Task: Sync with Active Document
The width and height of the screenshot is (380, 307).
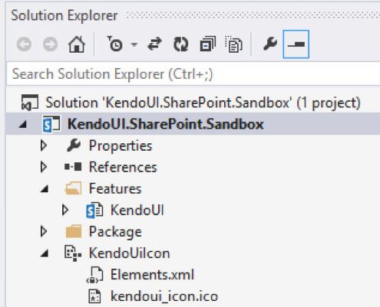Action: (x=154, y=44)
